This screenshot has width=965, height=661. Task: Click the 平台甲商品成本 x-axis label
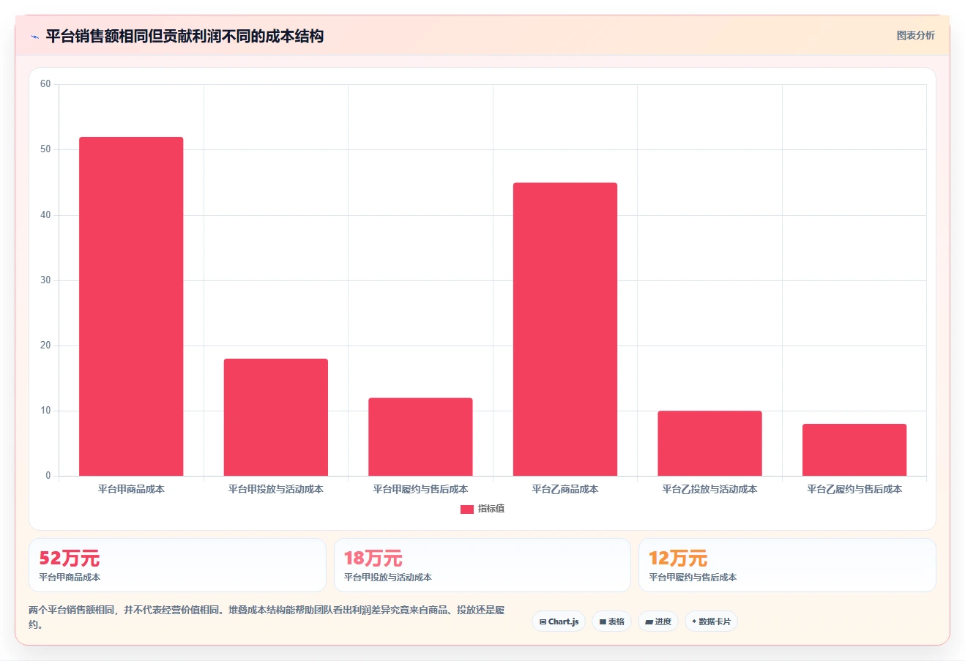(x=131, y=489)
